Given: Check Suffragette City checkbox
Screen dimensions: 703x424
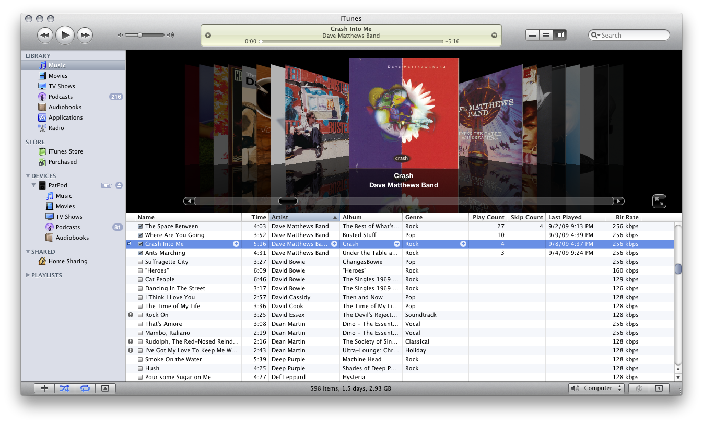Looking at the screenshot, I should 140,262.
